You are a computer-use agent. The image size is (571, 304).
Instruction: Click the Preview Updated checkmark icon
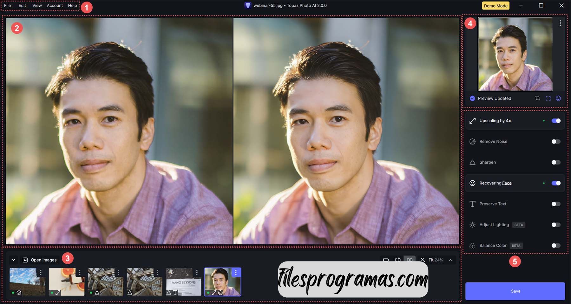pos(472,98)
